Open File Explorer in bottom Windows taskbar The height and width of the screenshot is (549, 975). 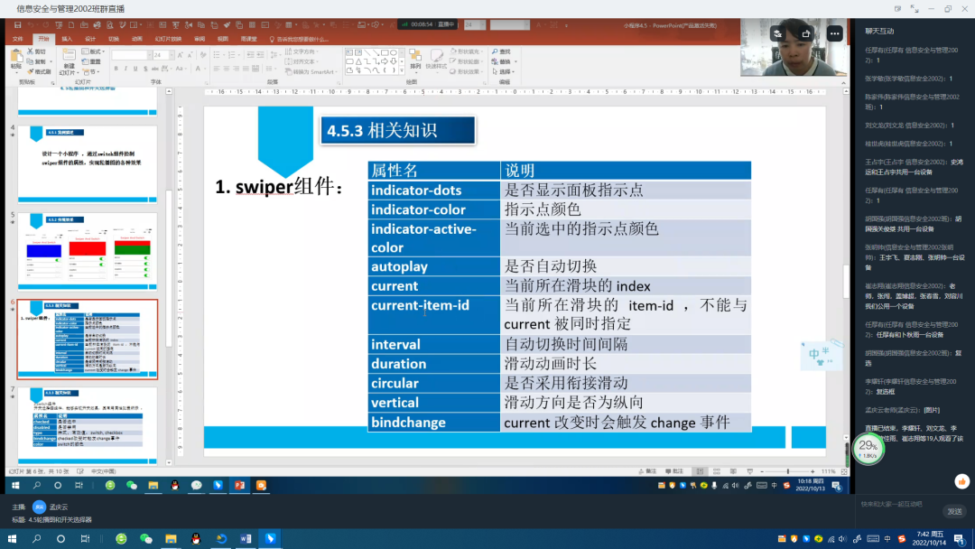[x=171, y=538]
